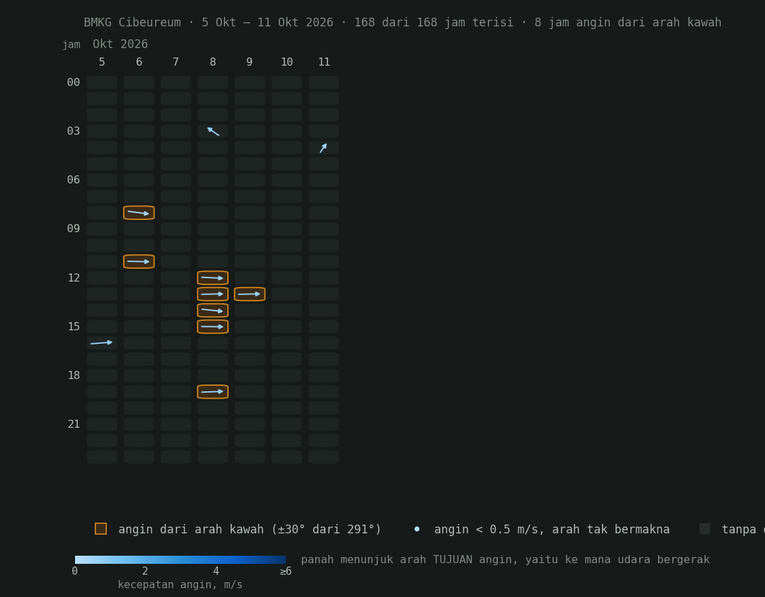Click the unhighlighted arrow in the 5 Okt column
This screenshot has width=765, height=597.
(101, 343)
